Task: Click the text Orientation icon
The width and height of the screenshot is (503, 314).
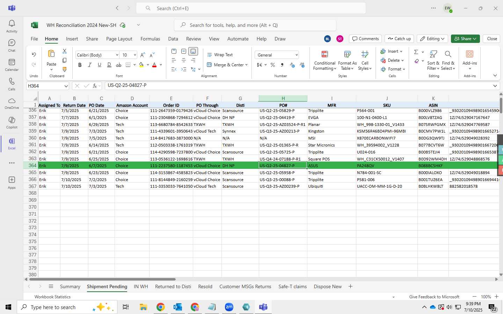Action: (x=193, y=69)
